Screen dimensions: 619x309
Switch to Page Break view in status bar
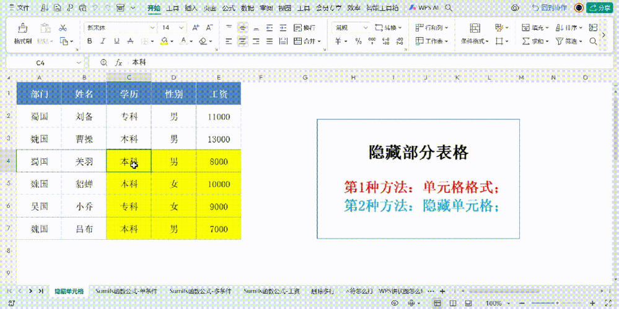[x=468, y=303]
